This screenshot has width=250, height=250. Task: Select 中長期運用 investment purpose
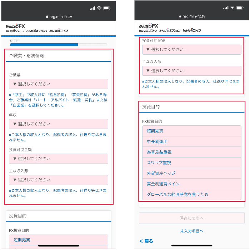coord(192,141)
